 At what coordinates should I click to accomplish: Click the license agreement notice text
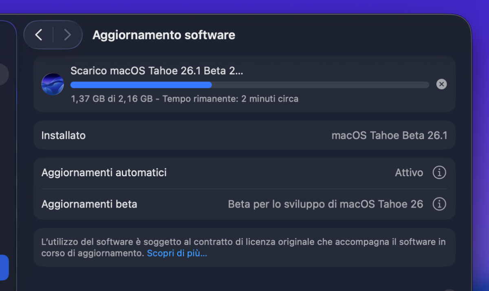243,242
